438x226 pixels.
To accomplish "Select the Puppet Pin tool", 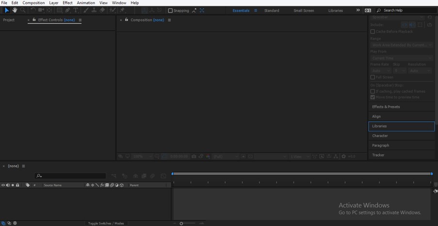I will coord(122,10).
